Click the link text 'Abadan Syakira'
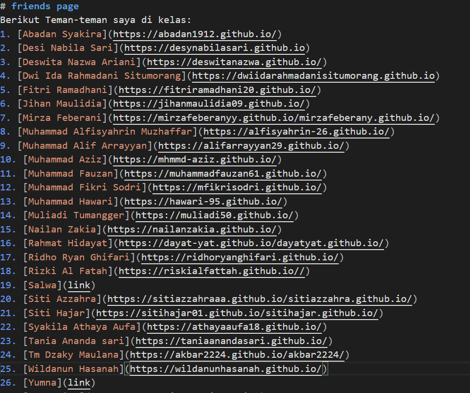 point(62,34)
